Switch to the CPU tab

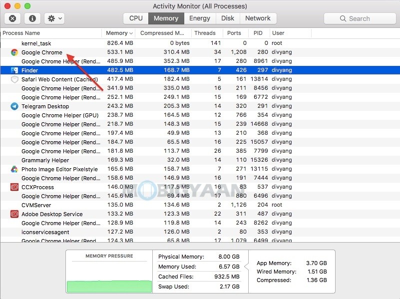[136, 18]
